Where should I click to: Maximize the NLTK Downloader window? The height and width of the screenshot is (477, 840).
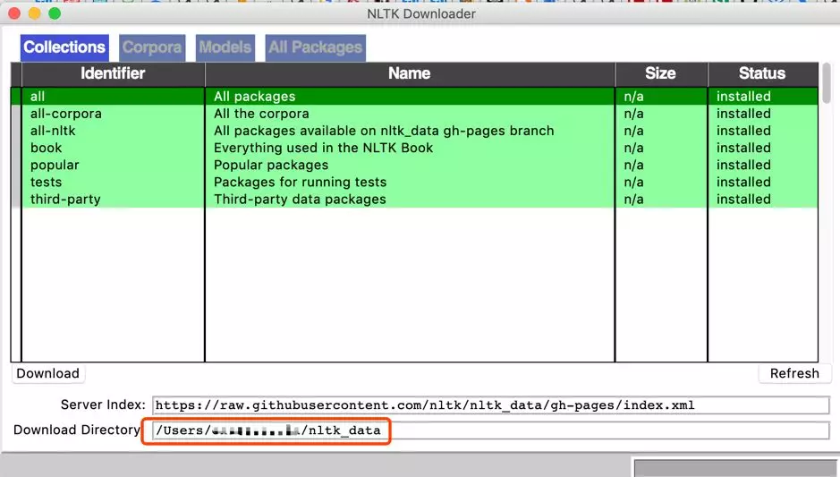point(55,13)
